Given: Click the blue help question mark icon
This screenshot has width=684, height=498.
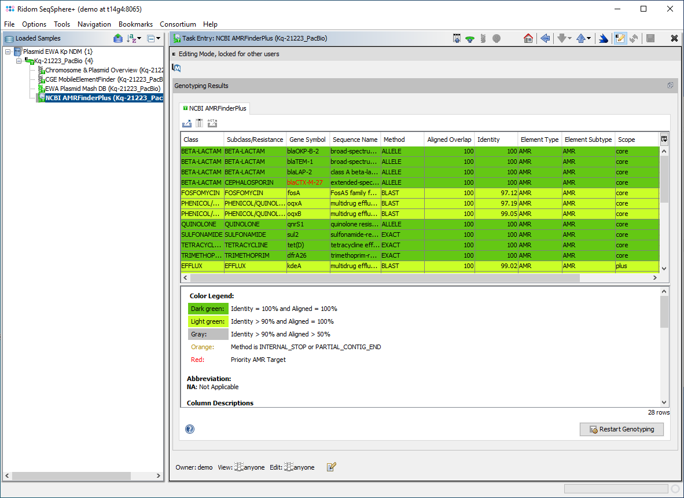Looking at the screenshot, I should [190, 429].
